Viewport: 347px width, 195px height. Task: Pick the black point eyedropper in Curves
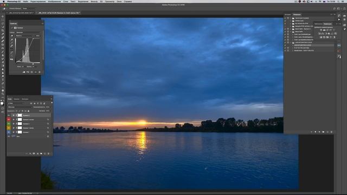12,40
